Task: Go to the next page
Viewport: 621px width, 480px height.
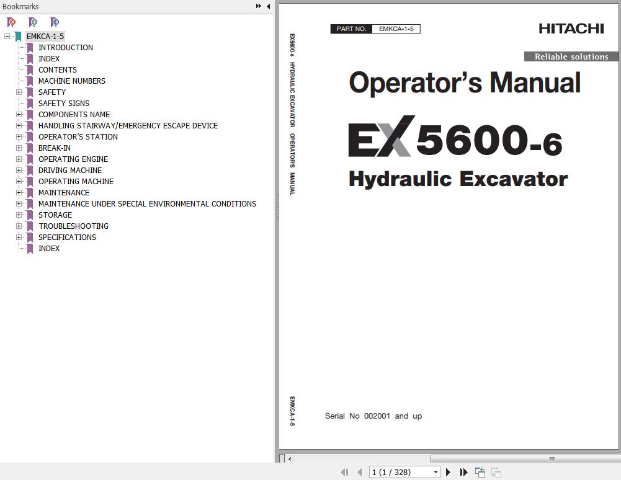Action: pos(449,473)
